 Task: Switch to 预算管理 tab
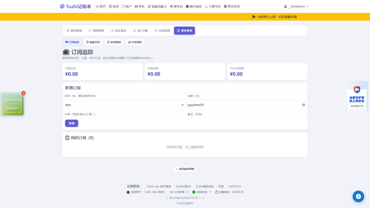pyautogui.click(x=96, y=31)
